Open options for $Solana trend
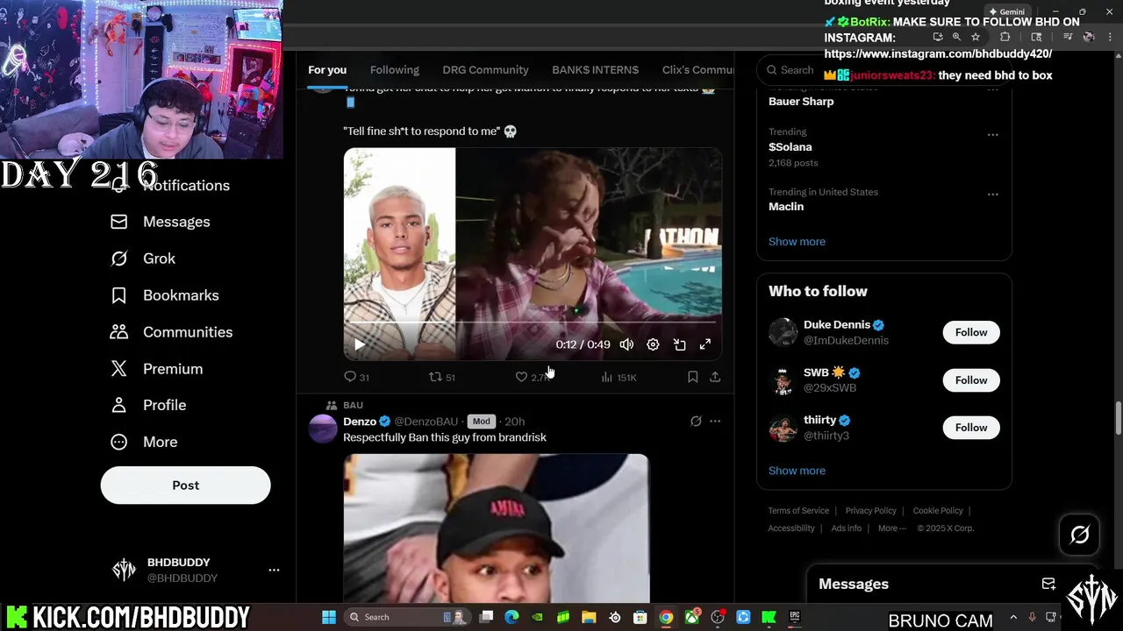This screenshot has height=631, width=1123. (x=992, y=135)
